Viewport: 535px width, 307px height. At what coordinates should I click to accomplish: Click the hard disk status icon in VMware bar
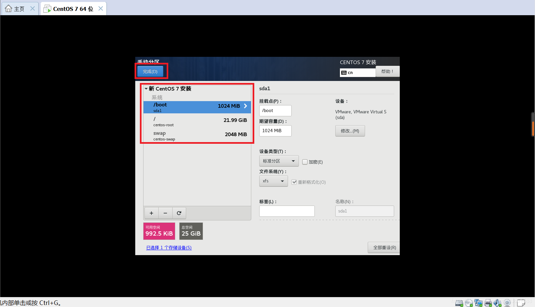pyautogui.click(x=459, y=303)
